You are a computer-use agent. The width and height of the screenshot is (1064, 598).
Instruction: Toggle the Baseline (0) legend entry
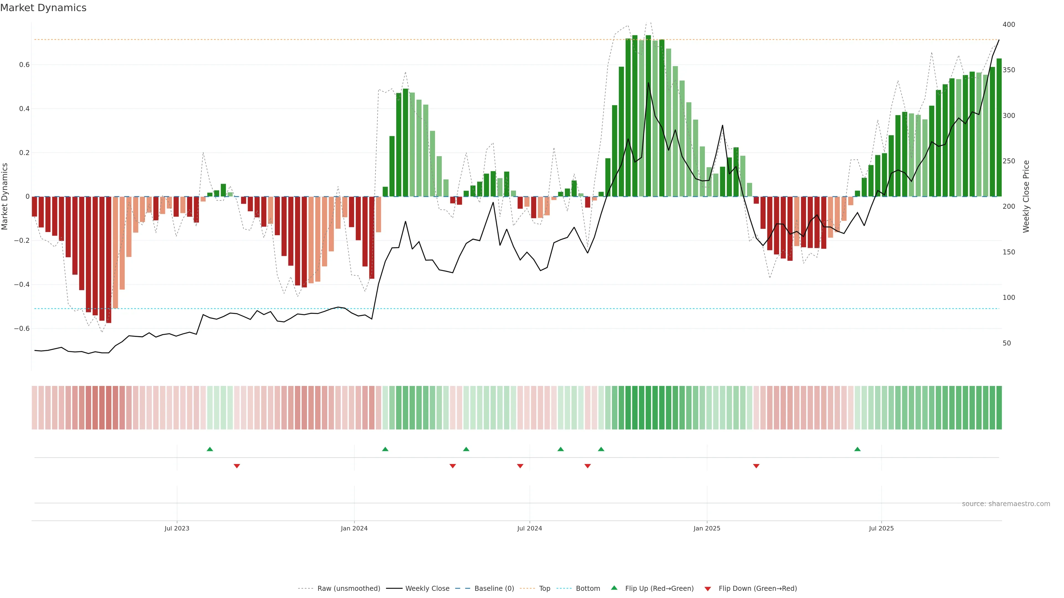point(494,589)
